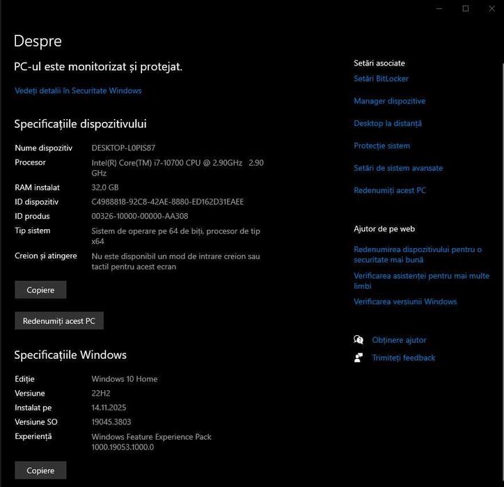Click Copiere button under device specifications

coord(40,290)
